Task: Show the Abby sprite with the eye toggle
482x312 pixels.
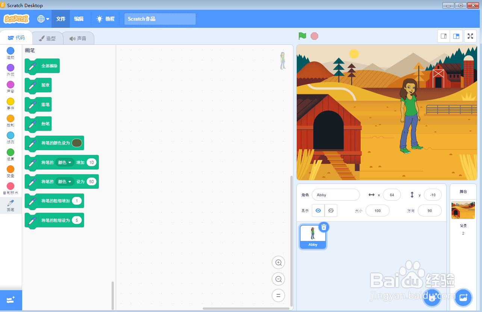Action: pos(317,211)
